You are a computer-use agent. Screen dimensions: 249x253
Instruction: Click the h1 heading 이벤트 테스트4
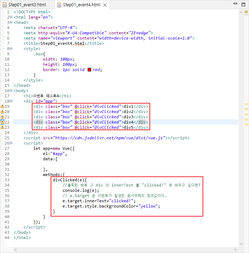tap(46, 96)
